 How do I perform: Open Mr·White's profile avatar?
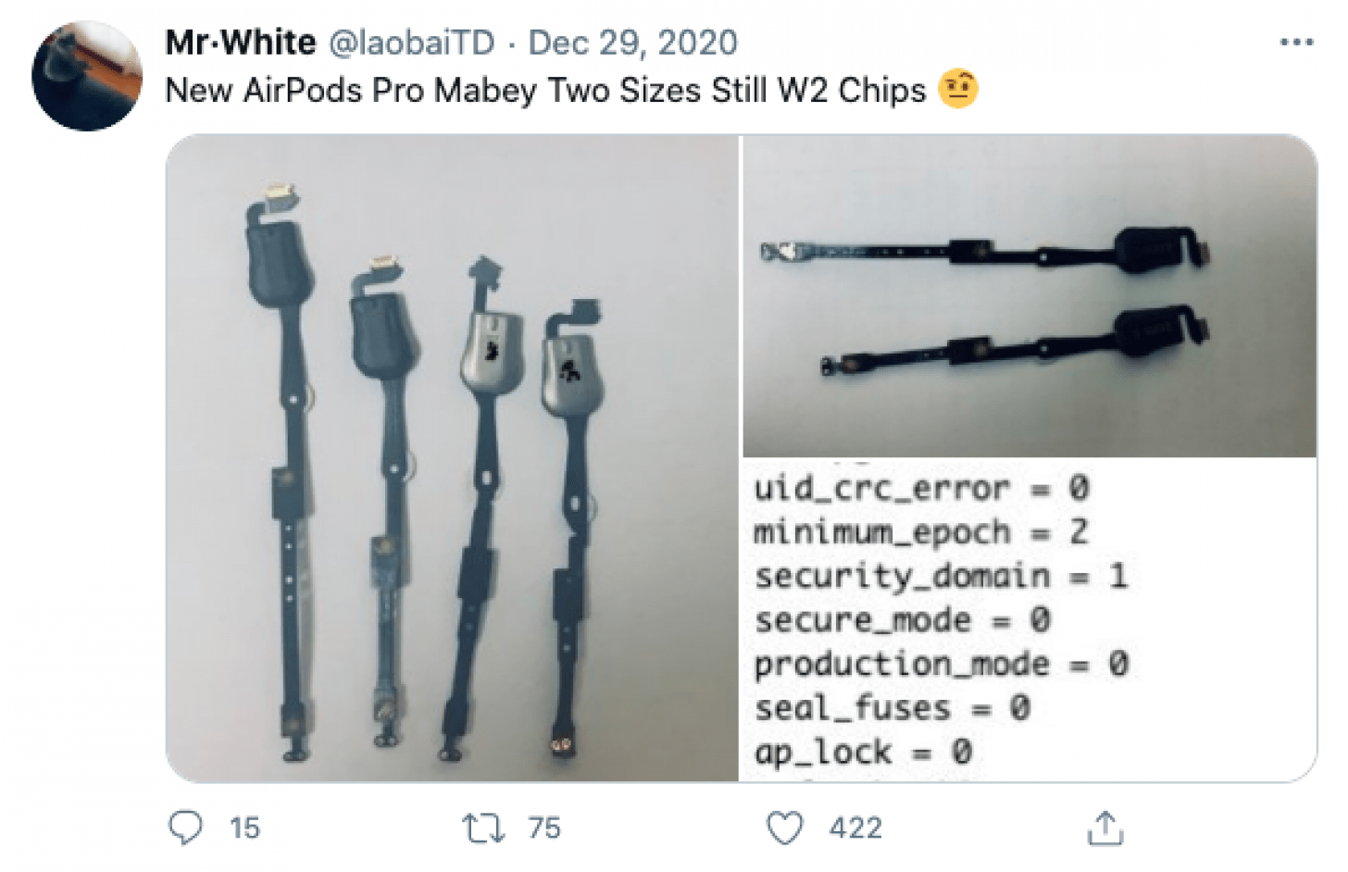87,76
